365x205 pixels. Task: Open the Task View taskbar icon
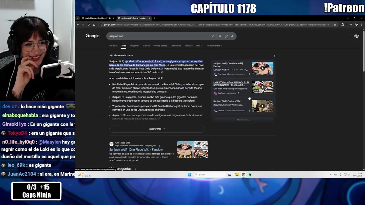coord(230,175)
